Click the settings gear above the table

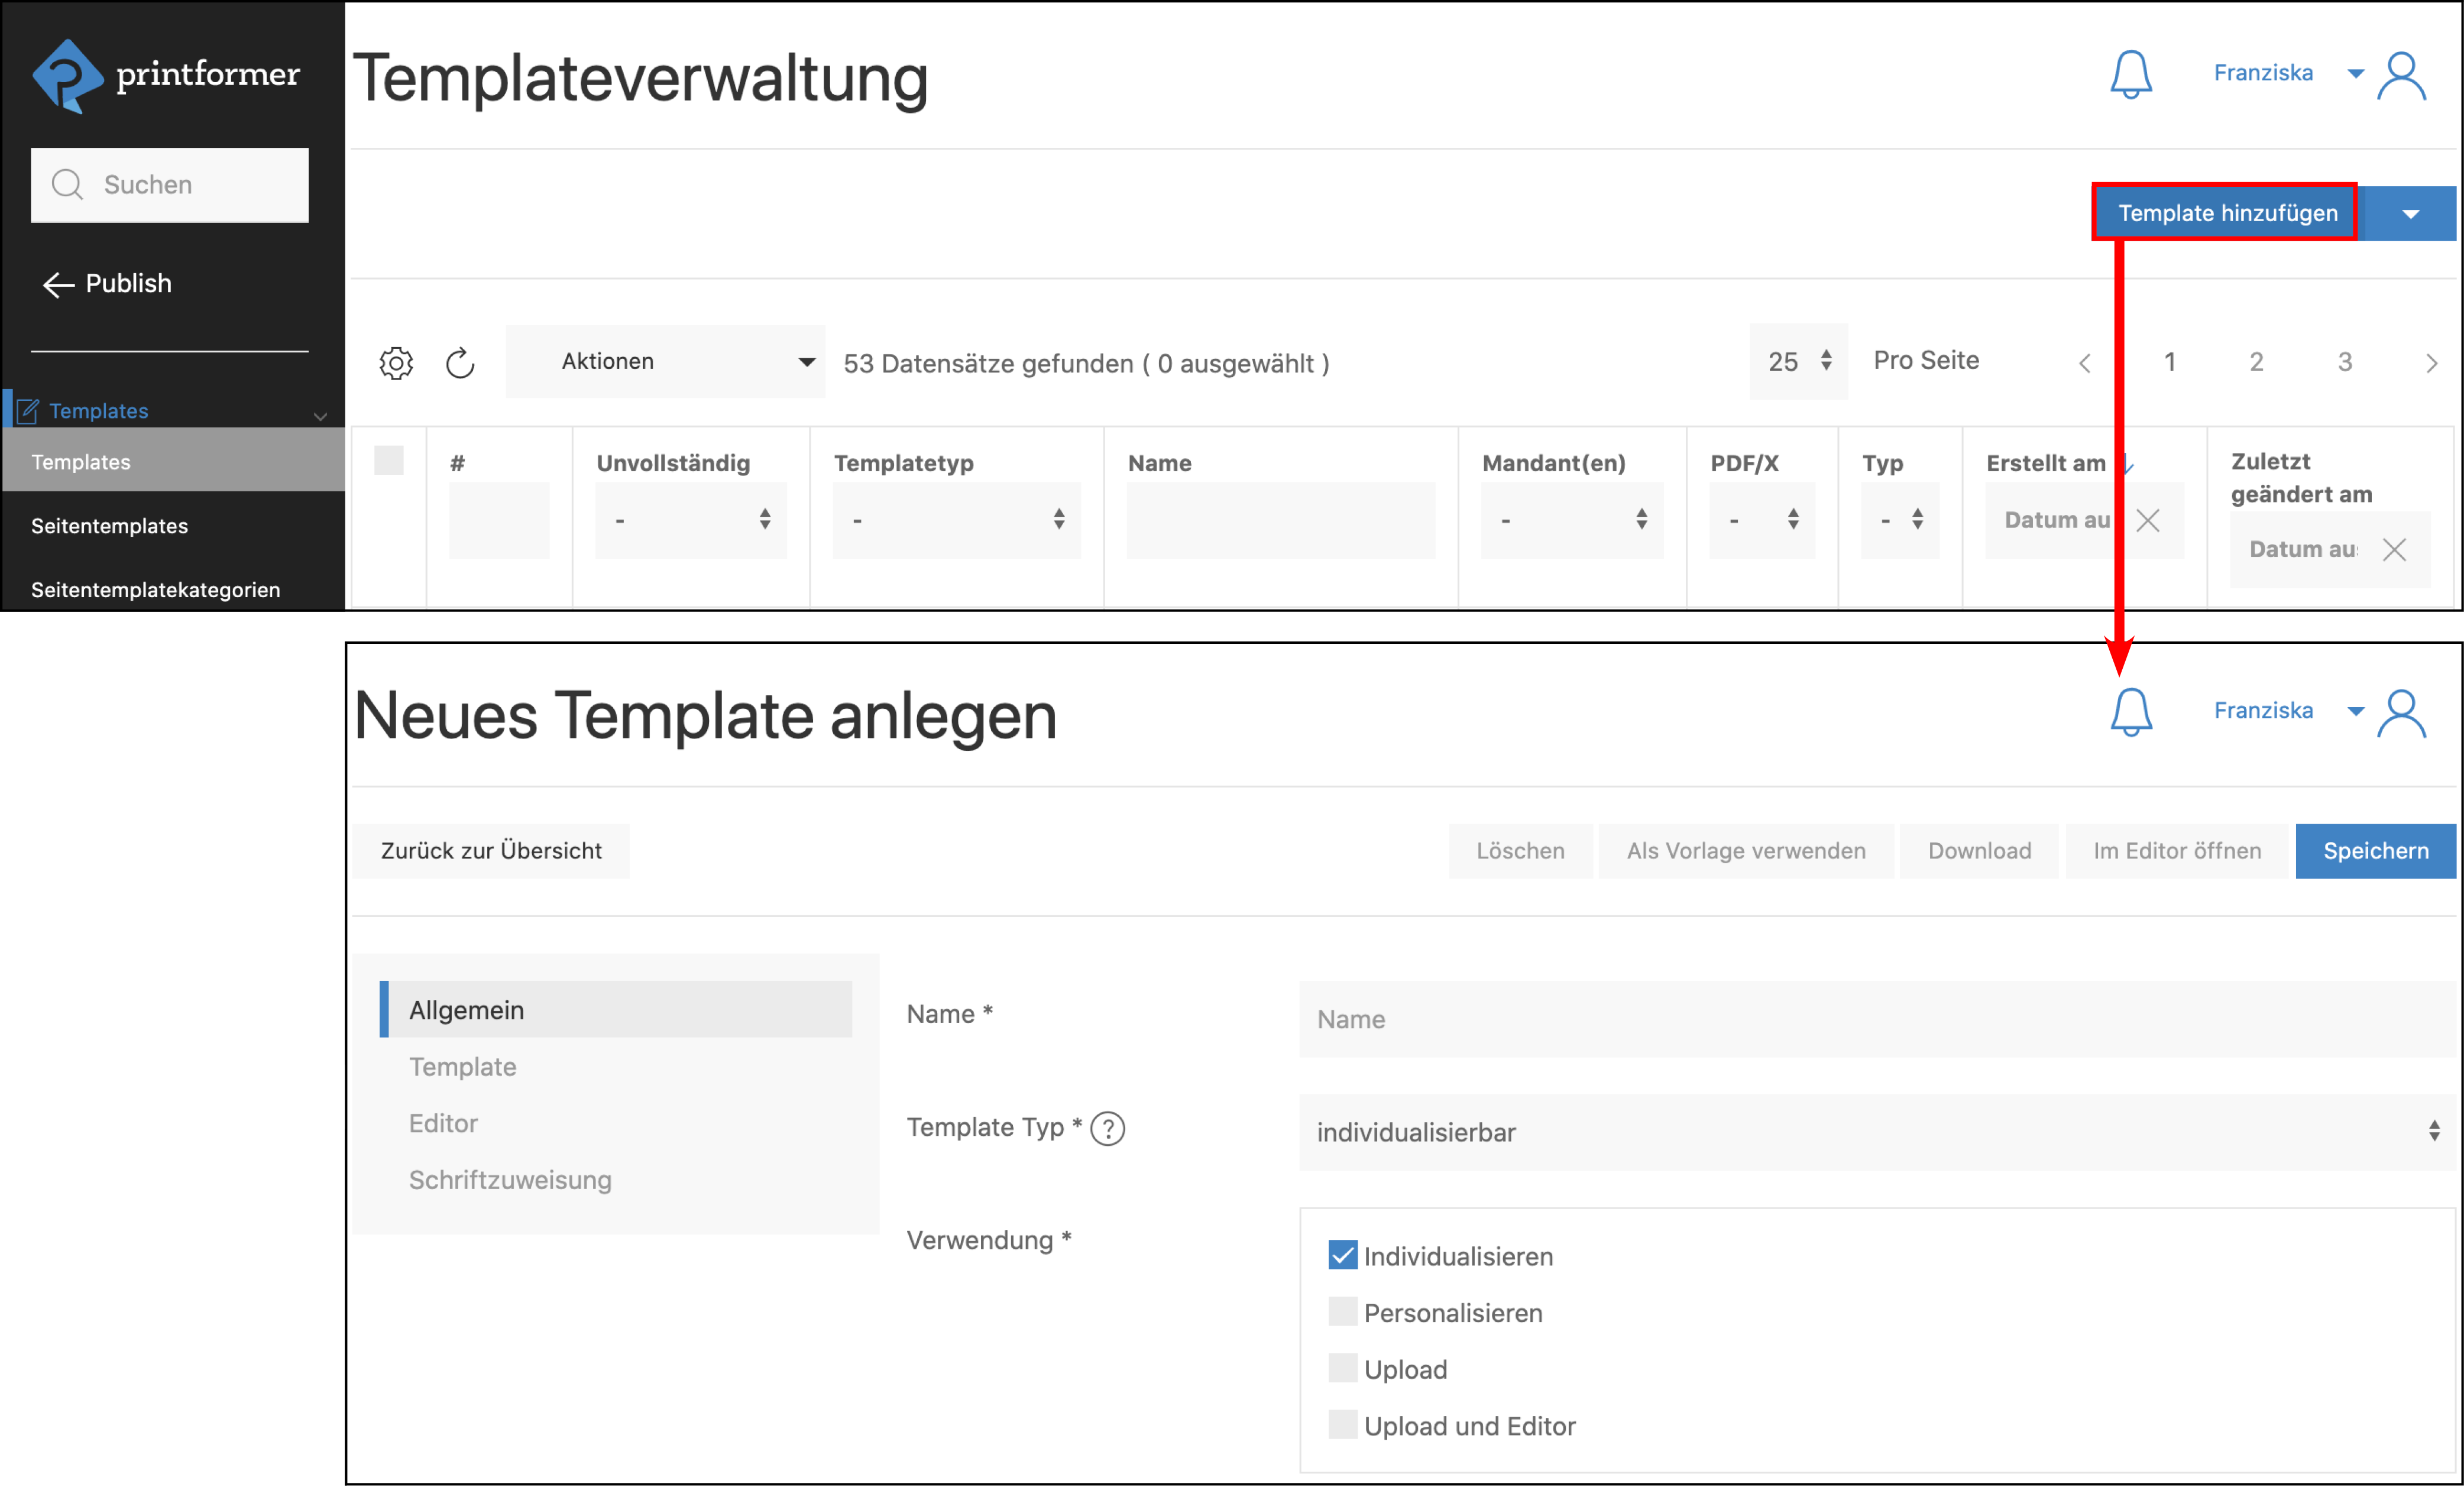(x=396, y=362)
